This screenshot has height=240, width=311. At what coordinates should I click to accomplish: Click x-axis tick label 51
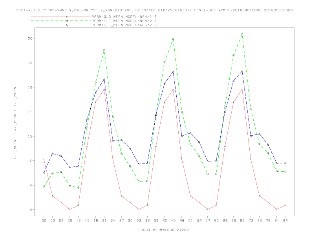[190, 220]
